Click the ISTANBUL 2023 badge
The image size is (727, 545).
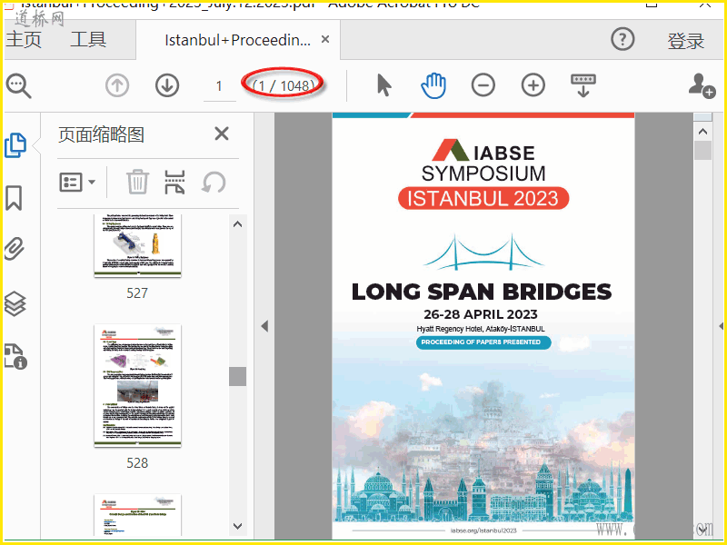click(x=483, y=198)
